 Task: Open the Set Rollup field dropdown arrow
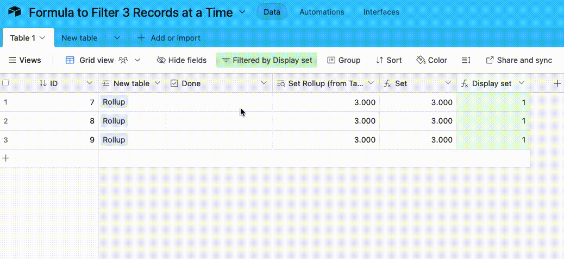click(371, 83)
